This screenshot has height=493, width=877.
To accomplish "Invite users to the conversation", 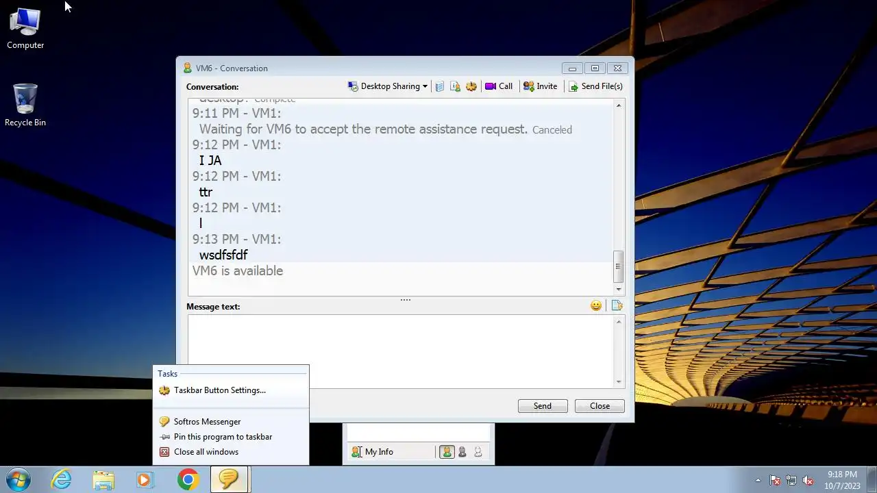I will click(540, 86).
